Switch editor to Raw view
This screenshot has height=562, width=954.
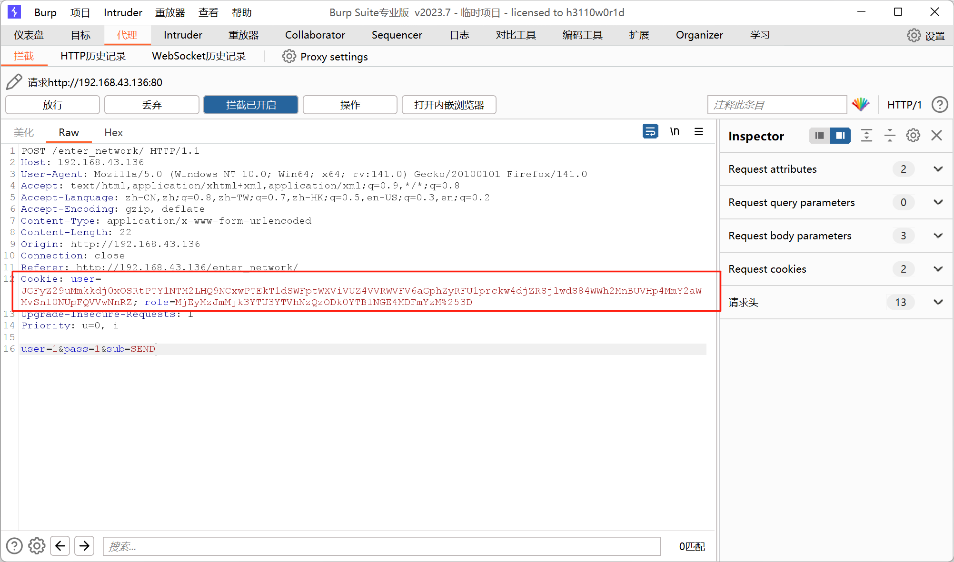coord(69,132)
